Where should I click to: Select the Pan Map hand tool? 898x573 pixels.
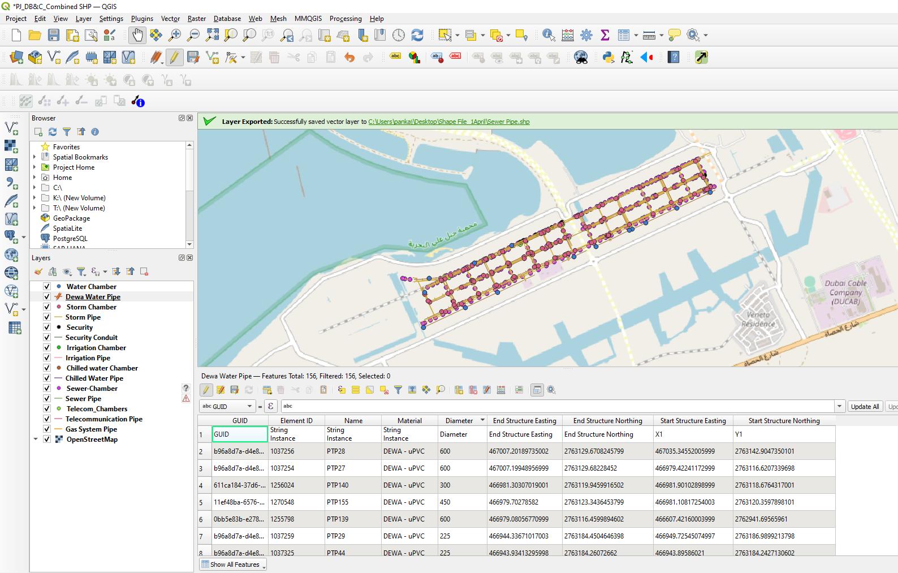pos(137,35)
